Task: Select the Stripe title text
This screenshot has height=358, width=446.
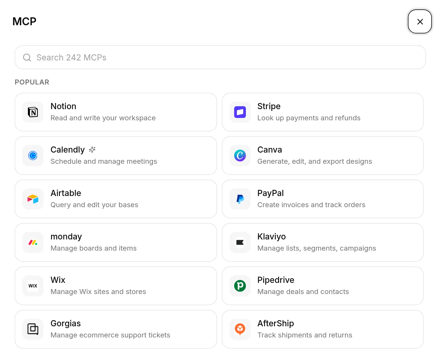Action: point(269,106)
